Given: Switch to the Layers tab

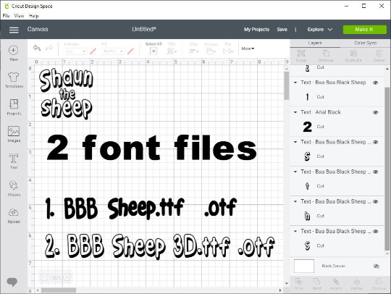Looking at the screenshot, I should 315,43.
